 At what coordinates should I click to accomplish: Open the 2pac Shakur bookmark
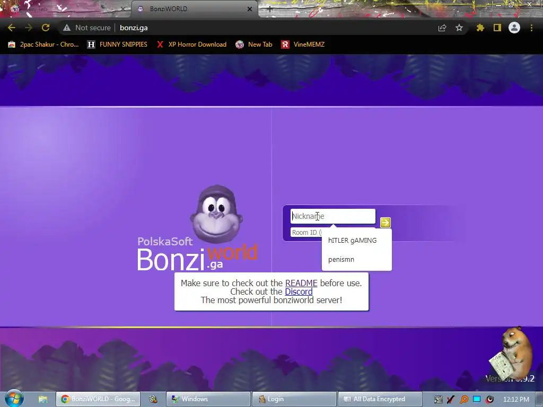click(x=43, y=45)
